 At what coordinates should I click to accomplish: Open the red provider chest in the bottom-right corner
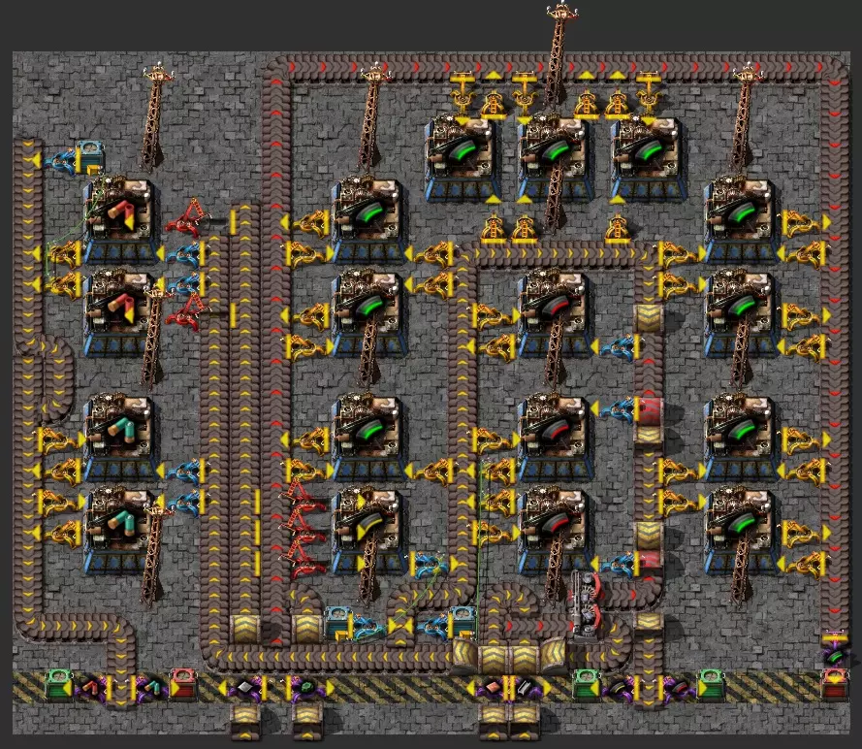click(835, 685)
